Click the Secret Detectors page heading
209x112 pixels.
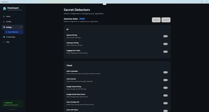[77, 10]
